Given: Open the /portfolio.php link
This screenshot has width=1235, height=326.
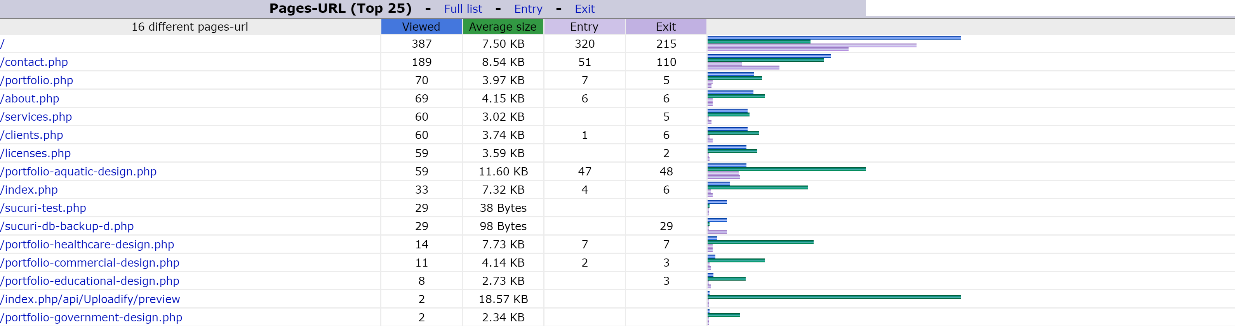Looking at the screenshot, I should (37, 81).
